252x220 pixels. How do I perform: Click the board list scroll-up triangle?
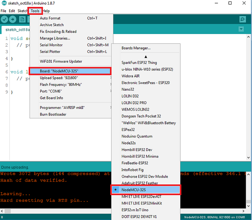(x=146, y=57)
